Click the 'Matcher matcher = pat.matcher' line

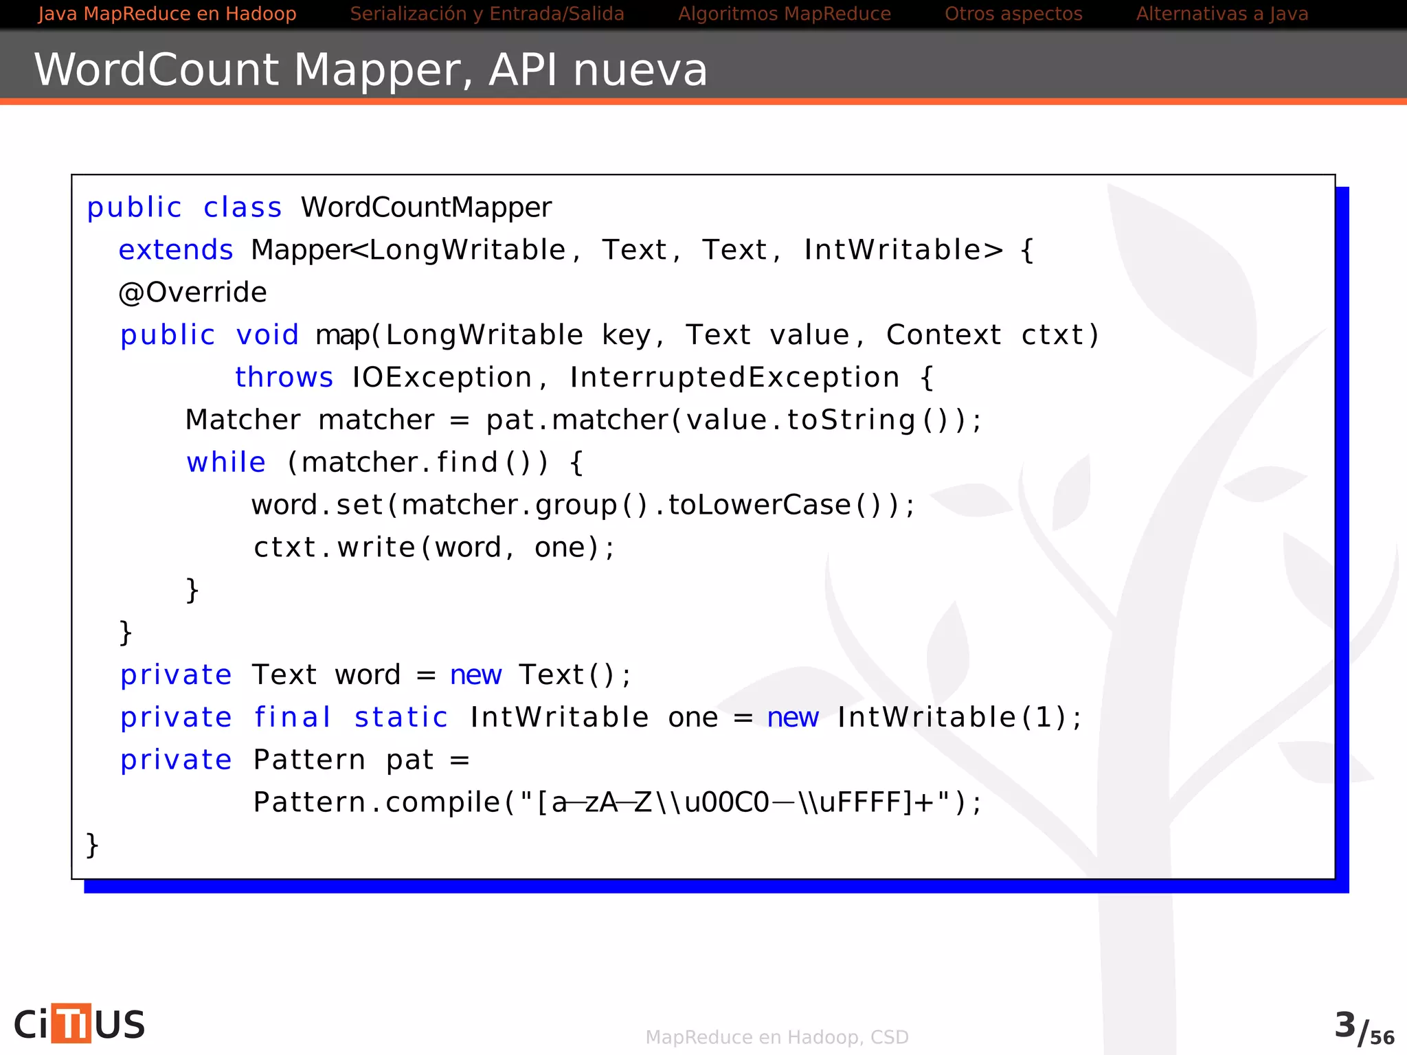584,420
